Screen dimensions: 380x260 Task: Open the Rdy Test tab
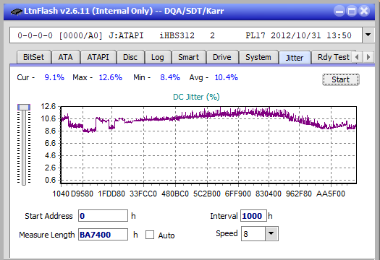coord(334,57)
